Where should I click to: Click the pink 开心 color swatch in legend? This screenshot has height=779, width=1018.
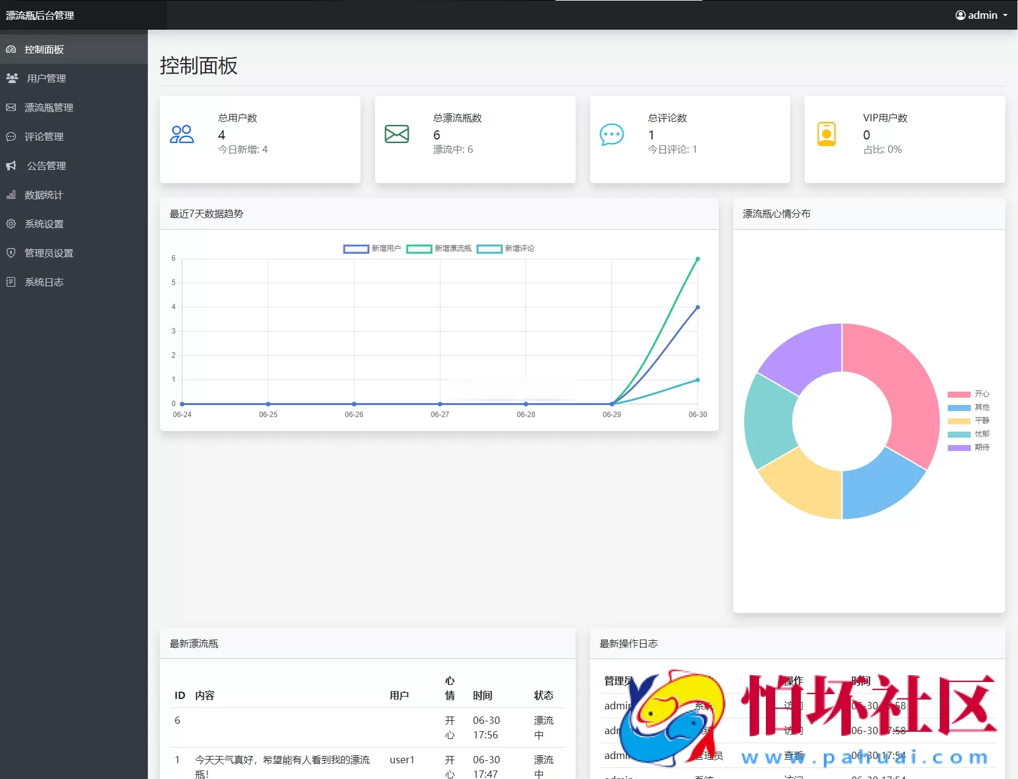point(959,394)
